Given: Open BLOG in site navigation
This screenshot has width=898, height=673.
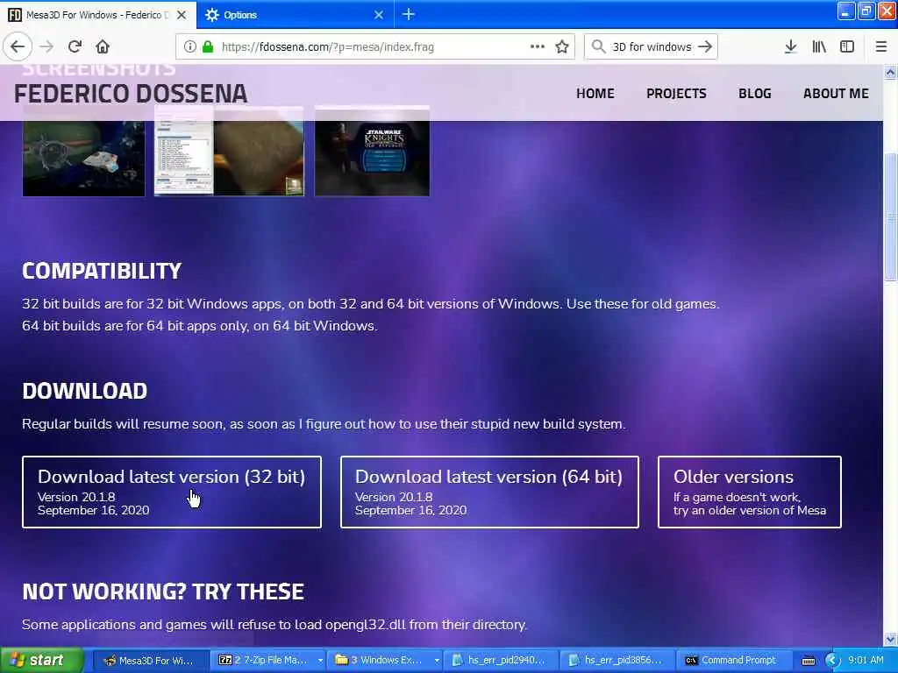Looking at the screenshot, I should pos(755,93).
